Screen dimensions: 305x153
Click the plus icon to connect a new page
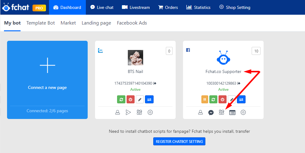(x=48, y=65)
